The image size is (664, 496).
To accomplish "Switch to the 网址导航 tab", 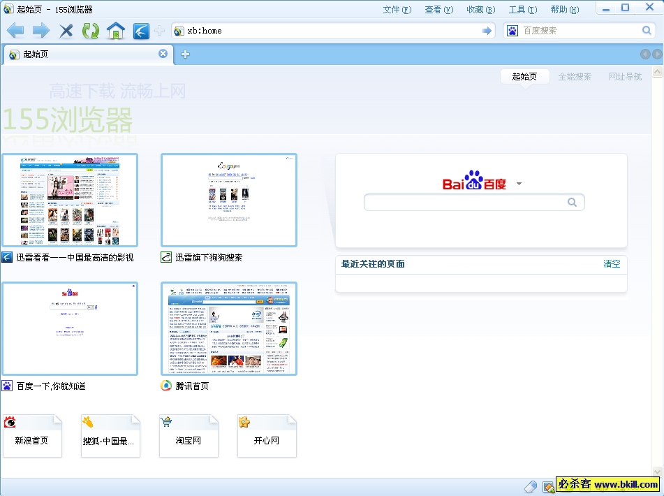I will [x=625, y=77].
